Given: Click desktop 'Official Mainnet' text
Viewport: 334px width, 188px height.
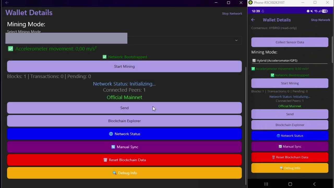Looking at the screenshot, I should click(124, 97).
